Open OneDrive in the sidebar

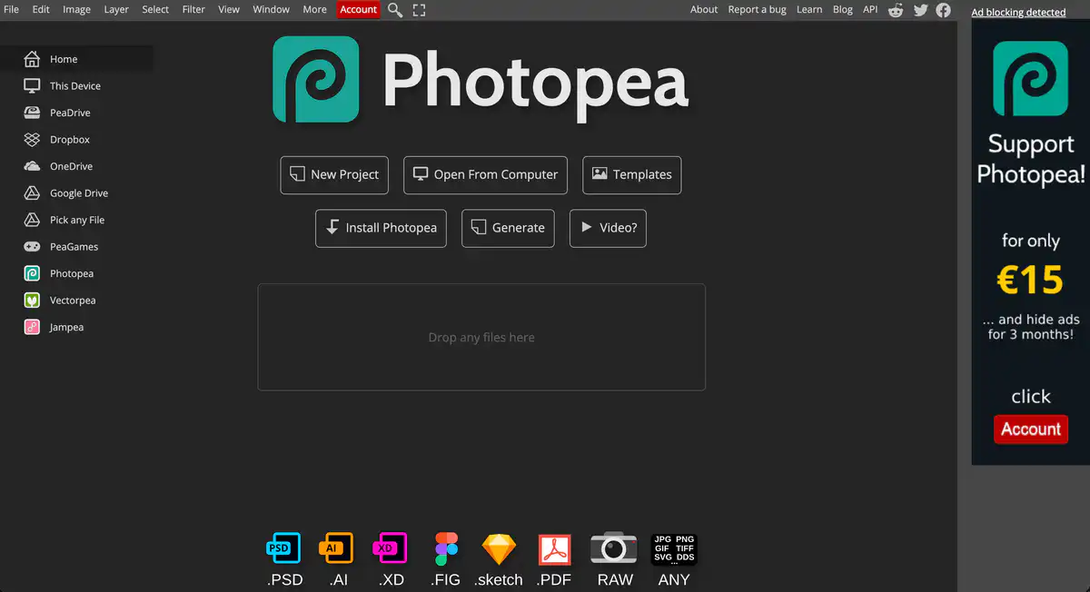coord(76,166)
